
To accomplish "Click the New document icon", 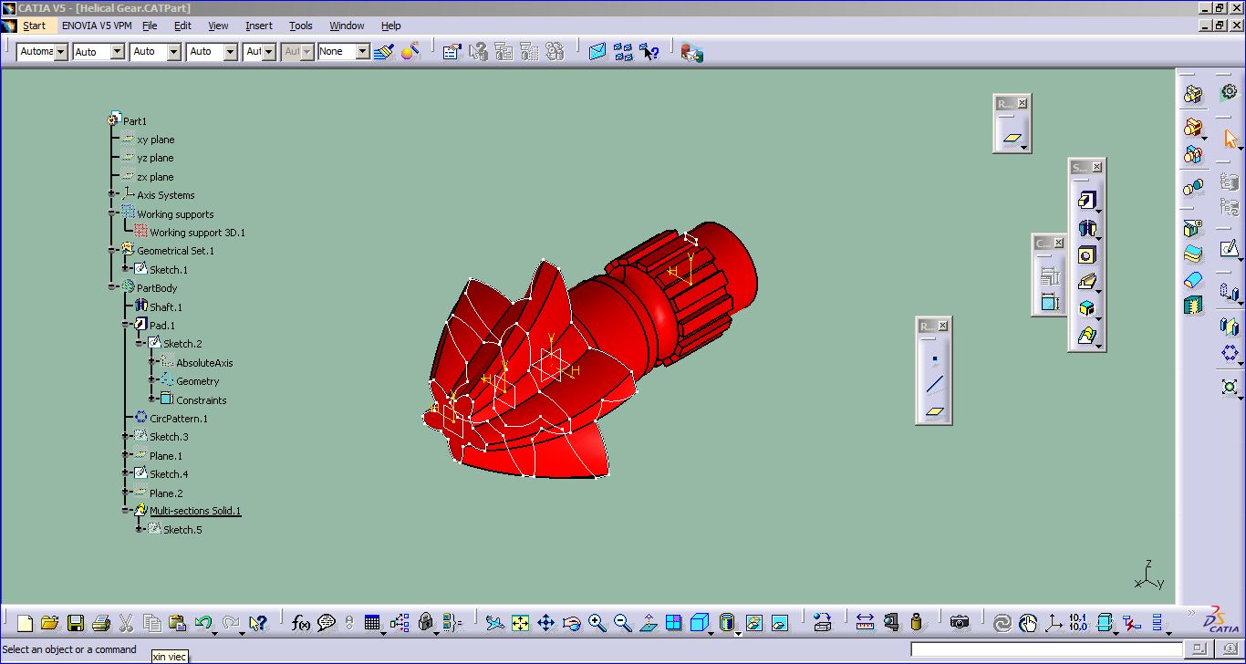I will 25,623.
